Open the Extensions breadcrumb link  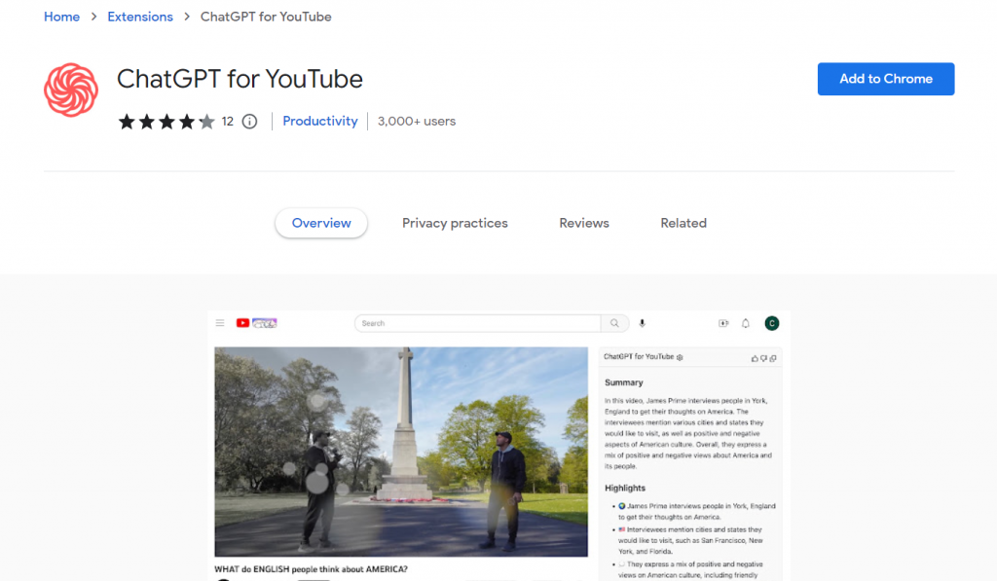(140, 17)
